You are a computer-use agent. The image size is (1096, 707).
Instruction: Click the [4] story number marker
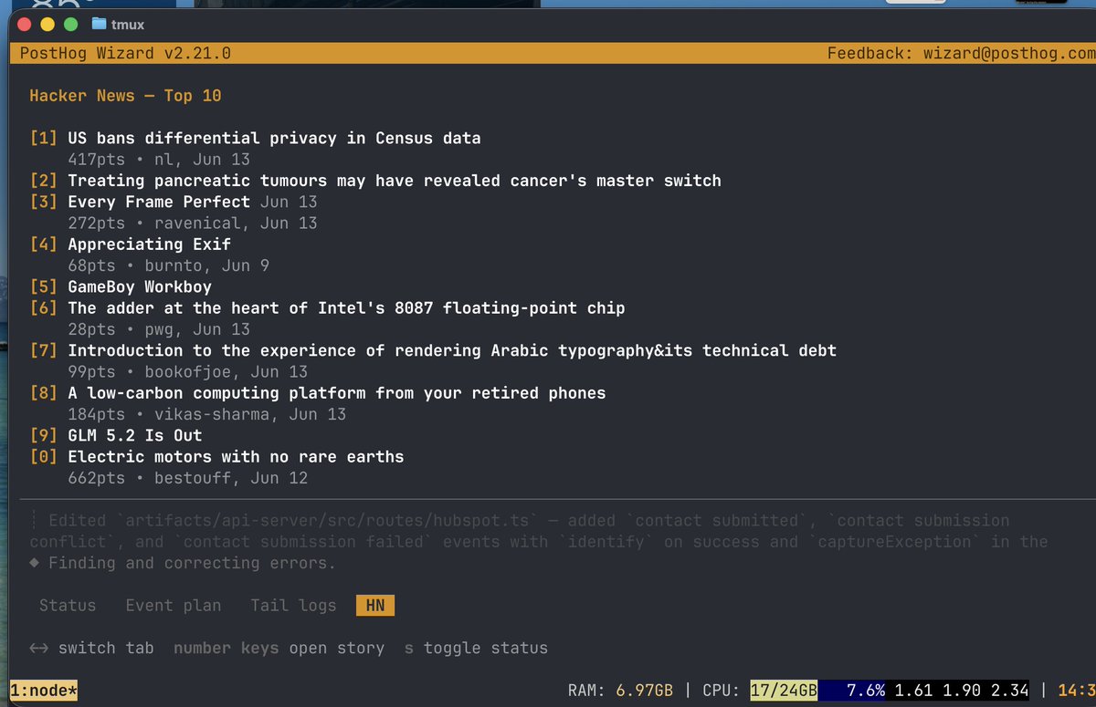pos(44,244)
